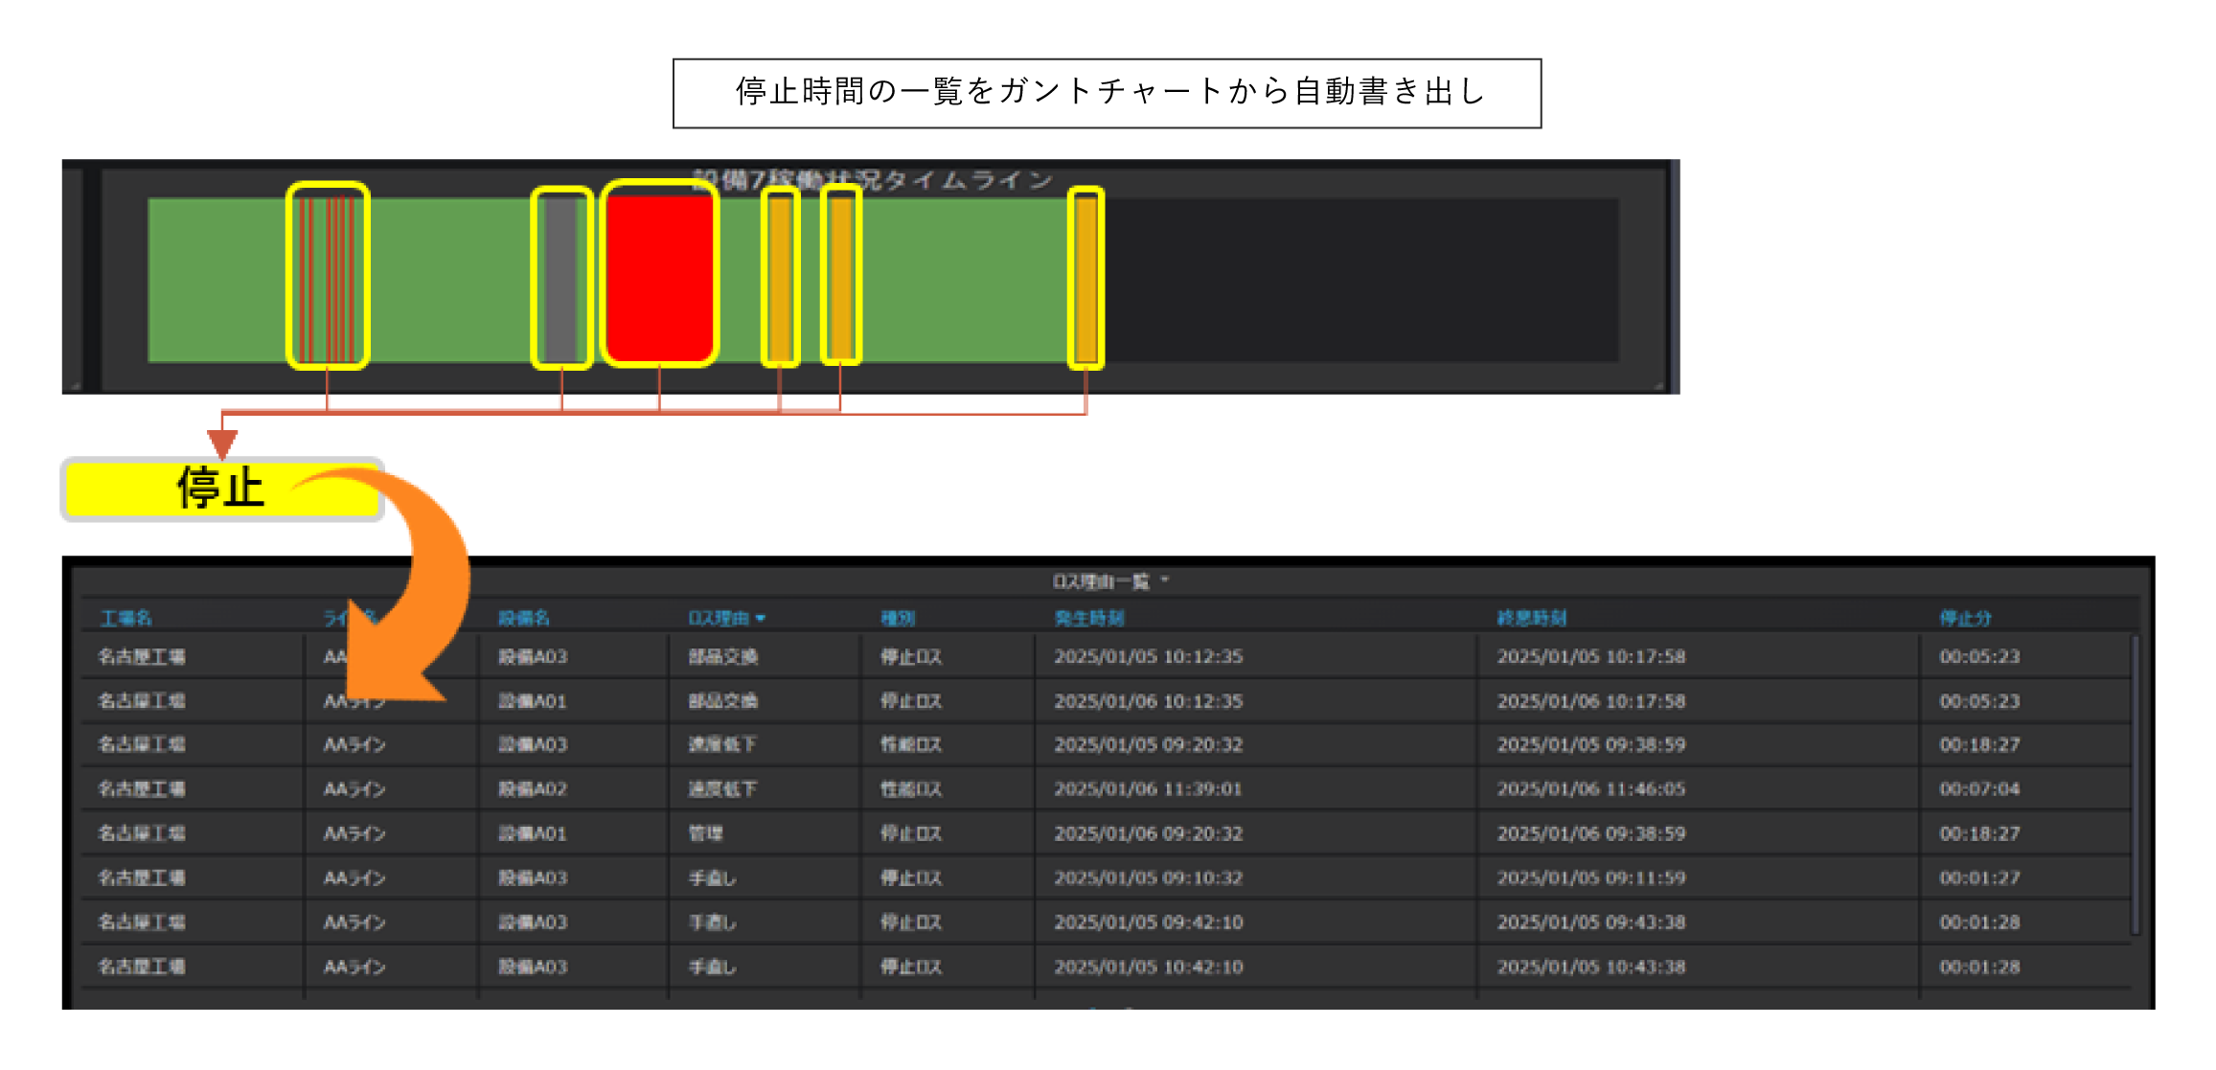The width and height of the screenshot is (2216, 1070).
Task: Click the 設備A02 equipment cell
Action: tap(533, 789)
